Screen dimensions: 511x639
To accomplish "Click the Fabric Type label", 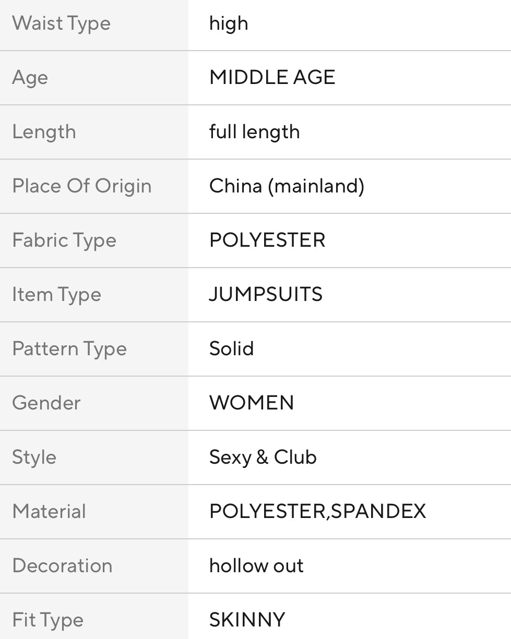I will 64,240.
